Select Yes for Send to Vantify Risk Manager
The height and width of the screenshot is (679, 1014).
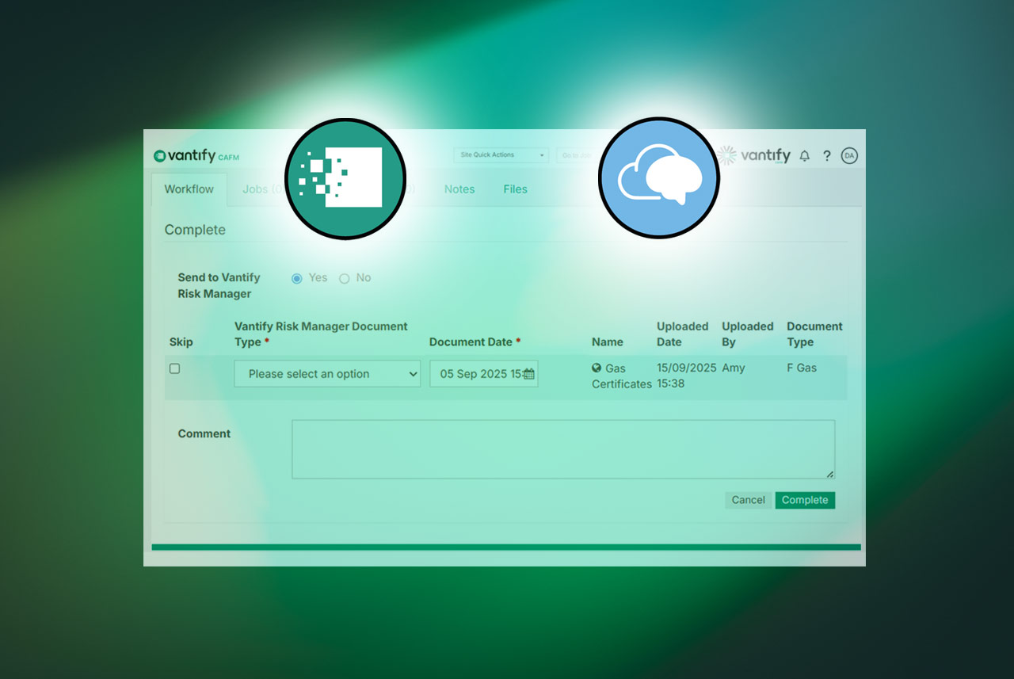[x=297, y=278]
